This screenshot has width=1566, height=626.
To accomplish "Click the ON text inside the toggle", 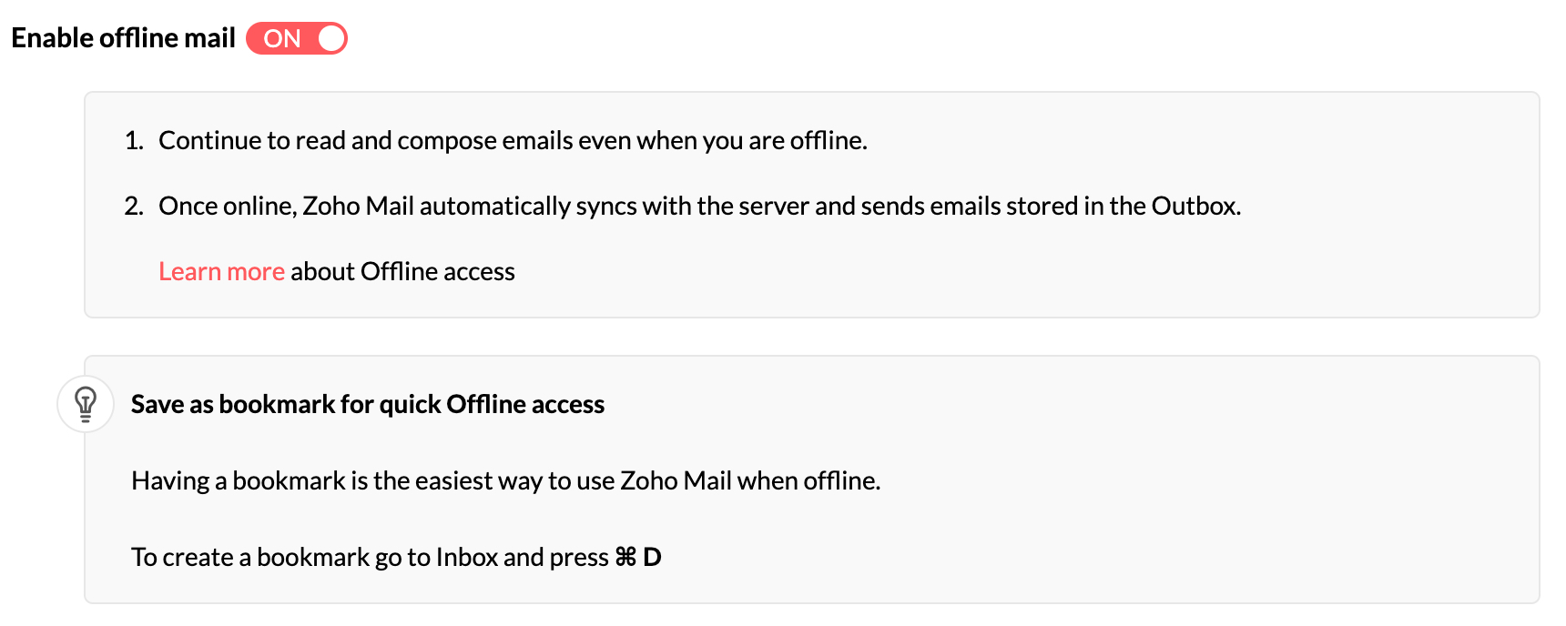I will pos(282,38).
